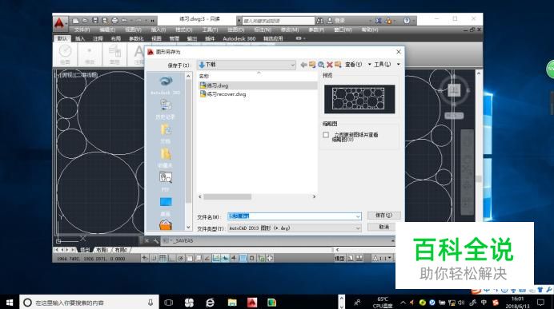Open the 格式(O) menu
Viewport: 554px width, 309px height.
pos(183,30)
